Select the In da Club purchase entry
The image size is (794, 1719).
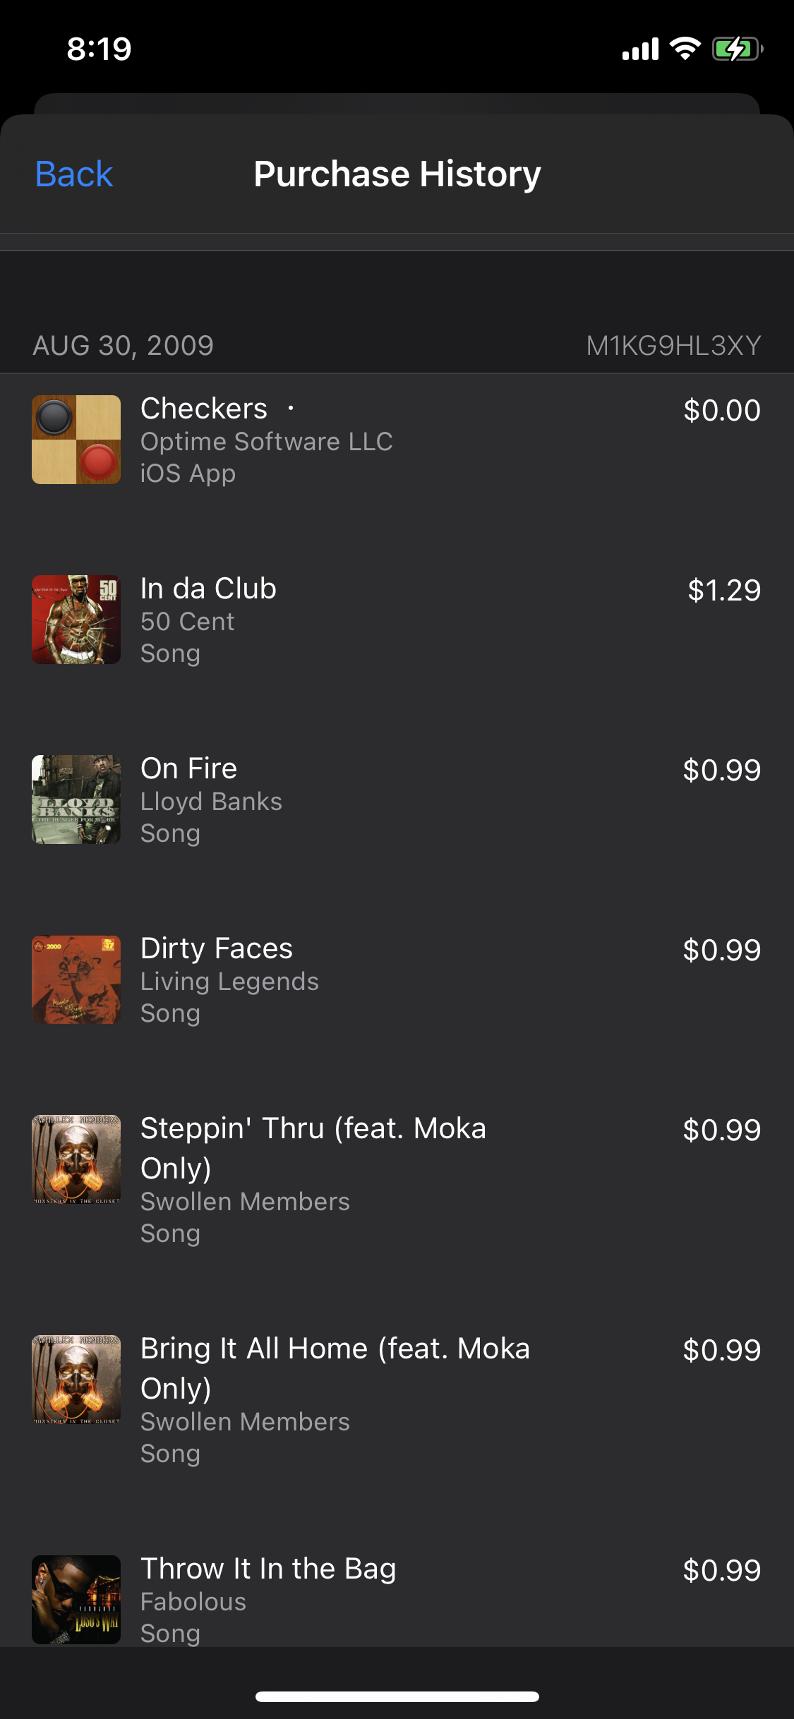[x=395, y=619]
